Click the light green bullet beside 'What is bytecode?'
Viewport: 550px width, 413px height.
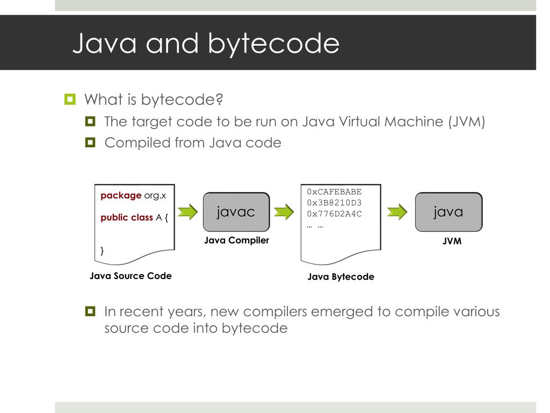[70, 99]
